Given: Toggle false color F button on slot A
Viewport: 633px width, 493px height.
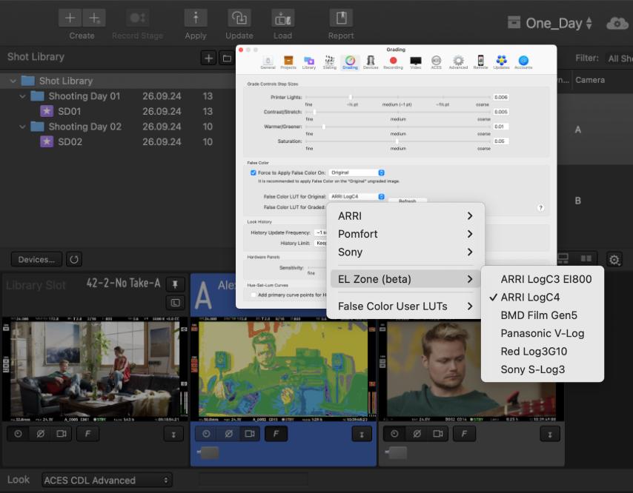Looking at the screenshot, I should (x=276, y=434).
